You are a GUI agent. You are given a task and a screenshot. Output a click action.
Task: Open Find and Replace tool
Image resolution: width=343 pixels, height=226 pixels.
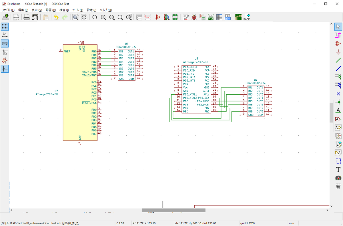pyautogui.click(x=84, y=17)
